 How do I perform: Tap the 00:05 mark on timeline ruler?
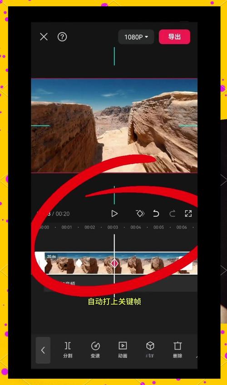coord(158,227)
